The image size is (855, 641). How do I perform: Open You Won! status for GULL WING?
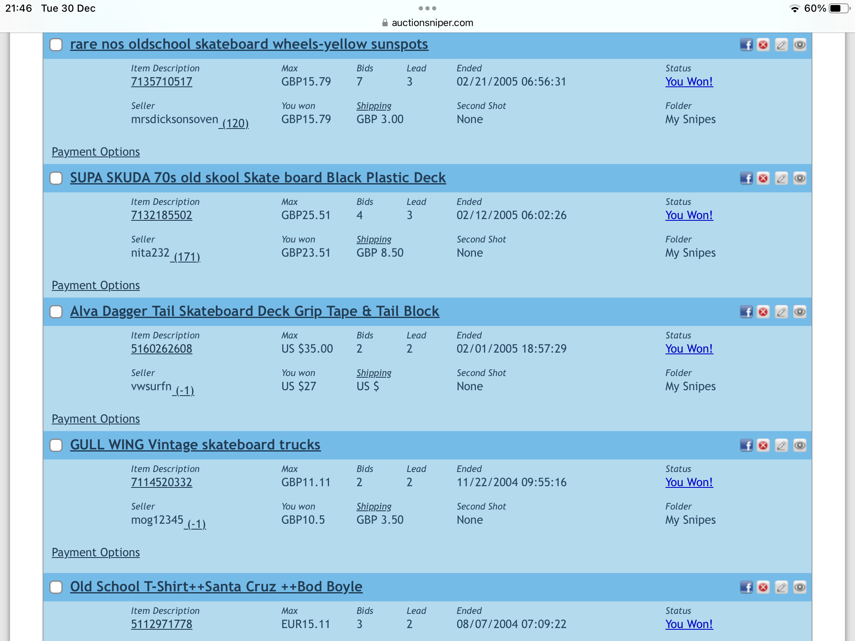tap(689, 482)
